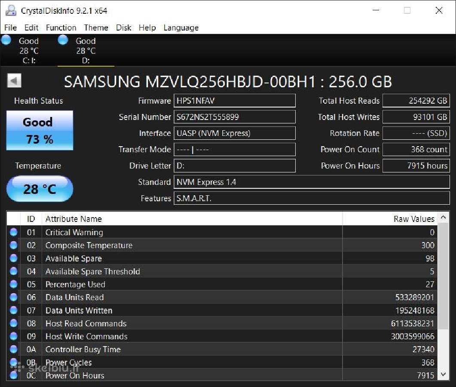Image resolution: width=456 pixels, height=387 pixels.
Task: Open the Language menu
Action: 181,28
